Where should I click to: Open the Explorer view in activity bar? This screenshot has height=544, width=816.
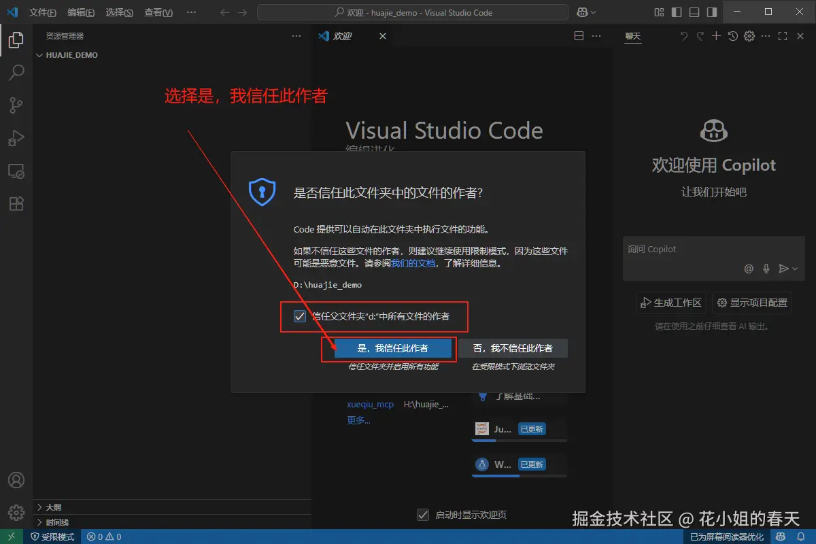[16, 40]
